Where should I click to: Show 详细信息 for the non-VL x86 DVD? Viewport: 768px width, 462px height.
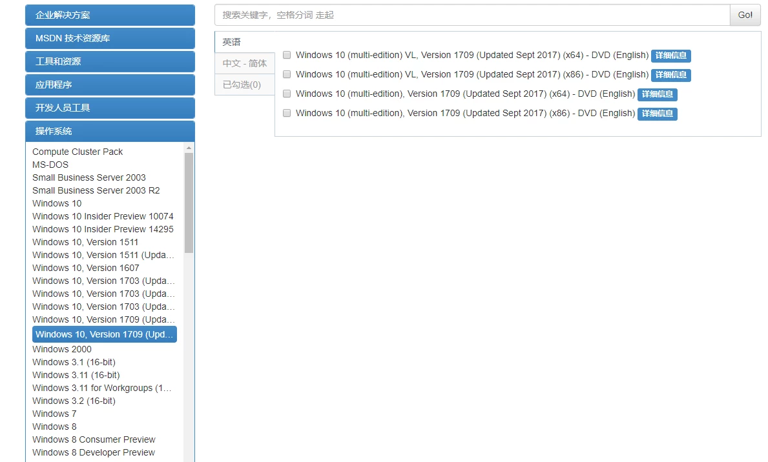657,114
